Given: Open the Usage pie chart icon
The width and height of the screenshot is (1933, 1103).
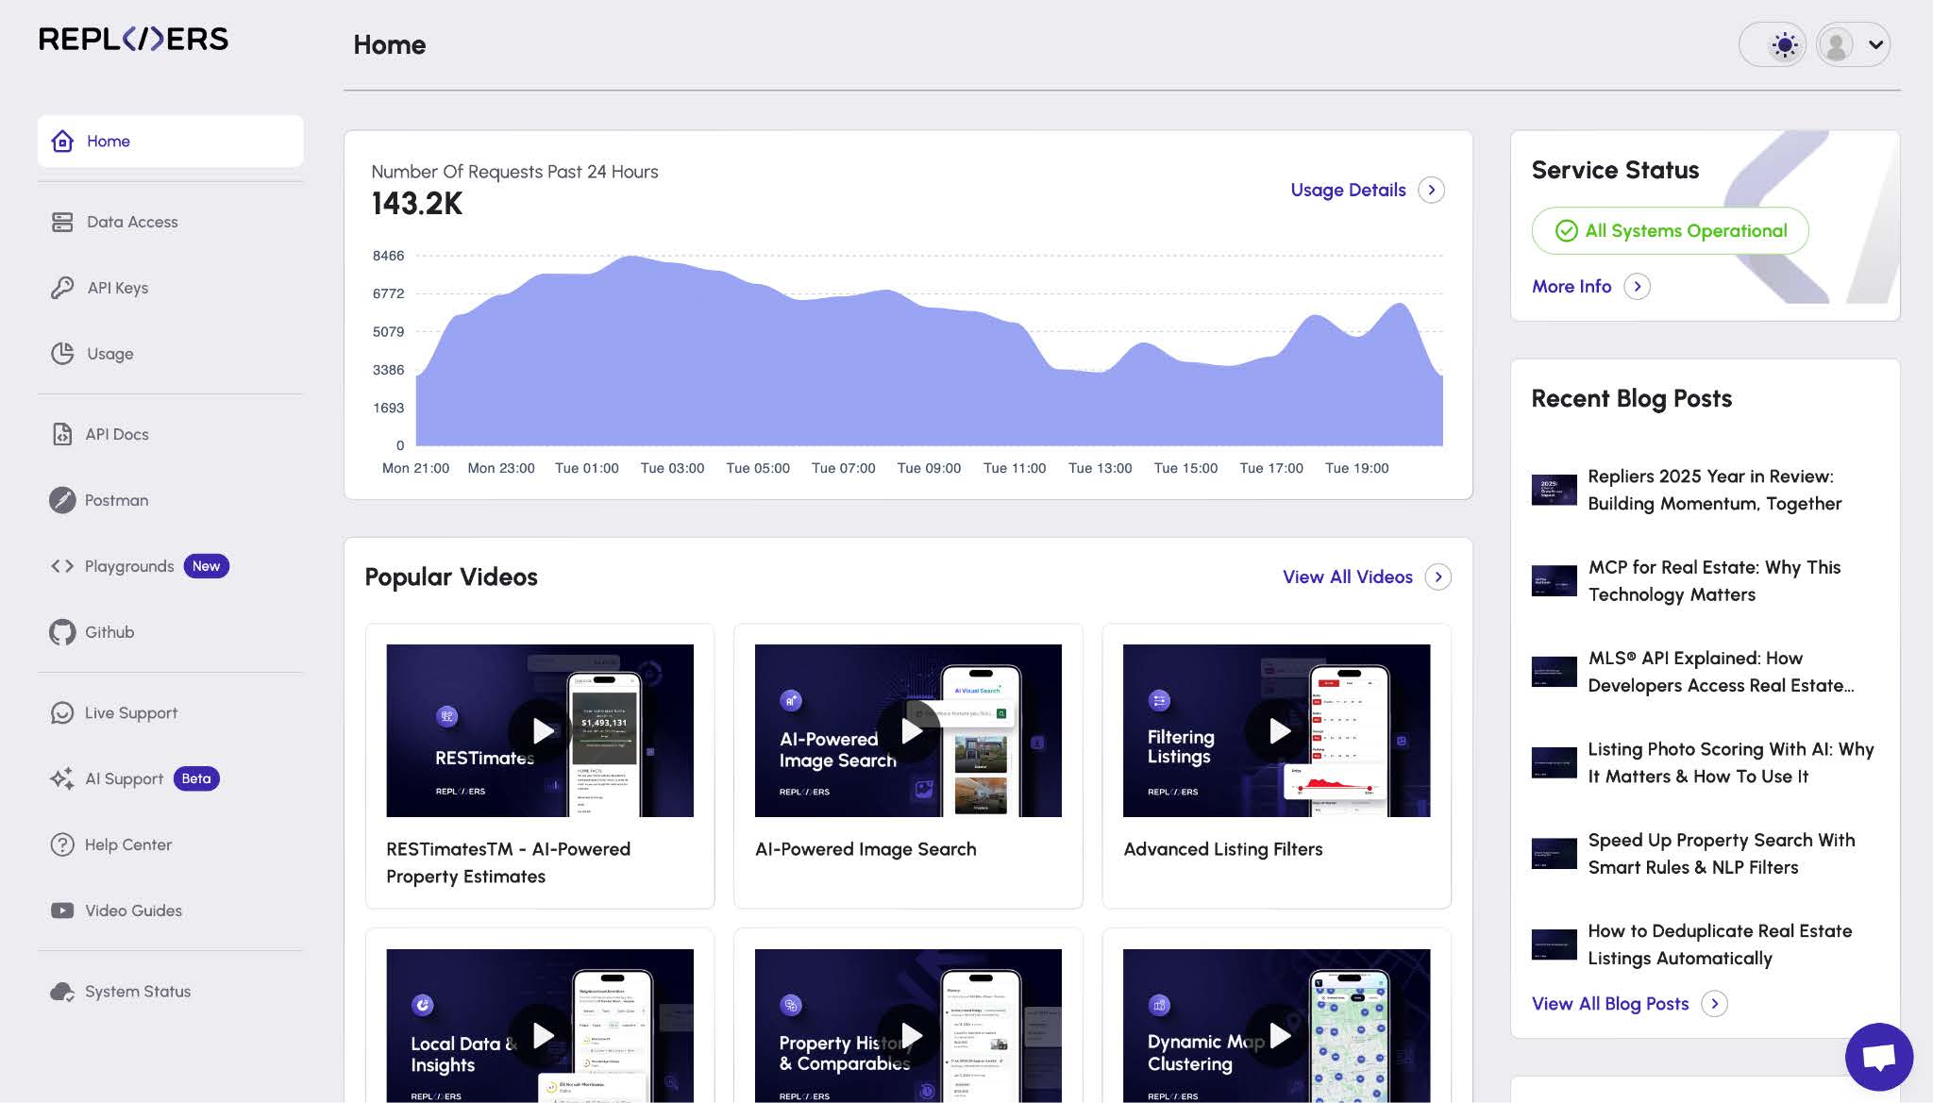Looking at the screenshot, I should 62,354.
